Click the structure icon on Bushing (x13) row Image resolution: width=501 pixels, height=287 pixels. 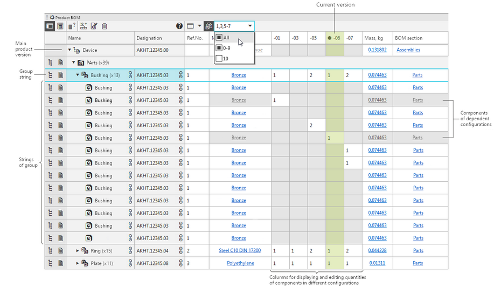pos(50,75)
